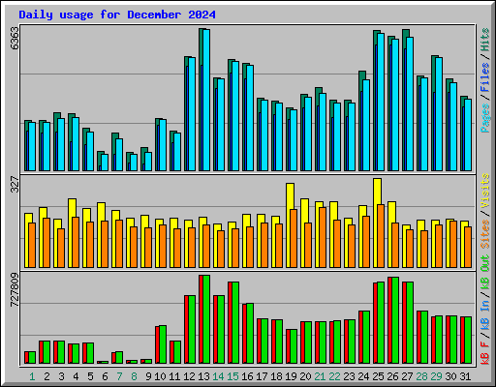Click the 327 axis value
This screenshot has height=387, width=496.
tap(15, 185)
